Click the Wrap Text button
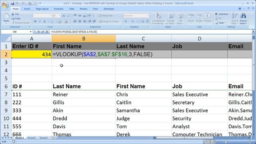The width and height of the screenshot is (256, 144). (x=106, y=16)
